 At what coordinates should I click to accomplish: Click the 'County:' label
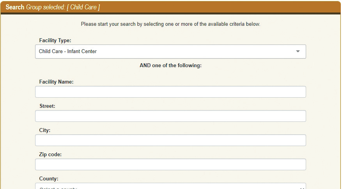click(49, 179)
